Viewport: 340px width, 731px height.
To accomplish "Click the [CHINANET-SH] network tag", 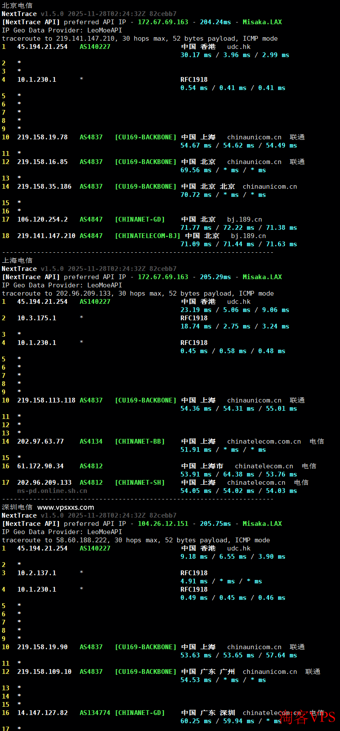I will (140, 483).
